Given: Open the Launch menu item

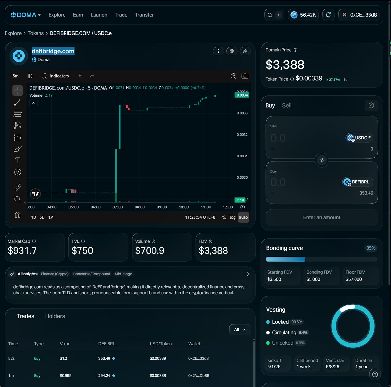Looking at the screenshot, I should (x=99, y=15).
